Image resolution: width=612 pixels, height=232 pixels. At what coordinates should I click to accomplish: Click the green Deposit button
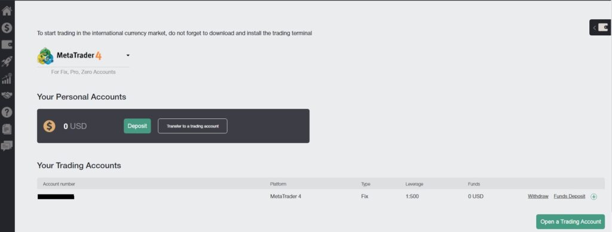point(137,126)
